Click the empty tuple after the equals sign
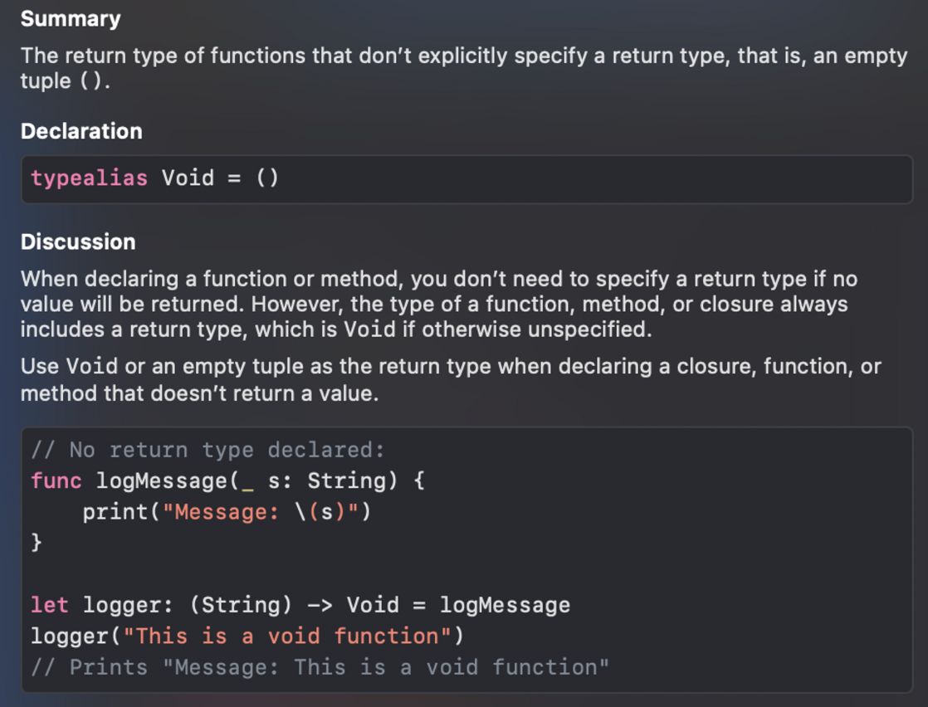 (267, 178)
